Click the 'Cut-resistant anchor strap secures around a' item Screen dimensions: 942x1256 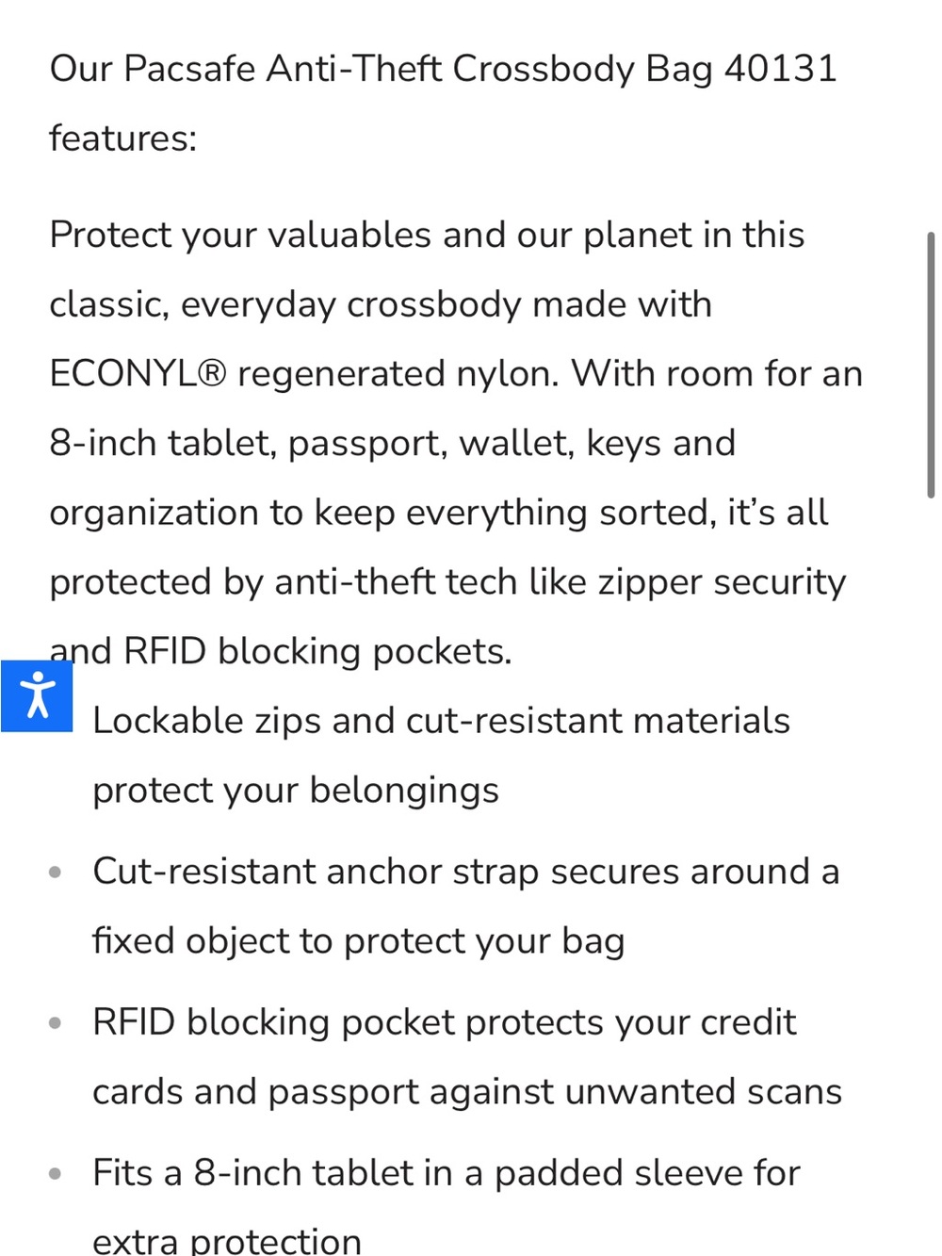point(465,872)
